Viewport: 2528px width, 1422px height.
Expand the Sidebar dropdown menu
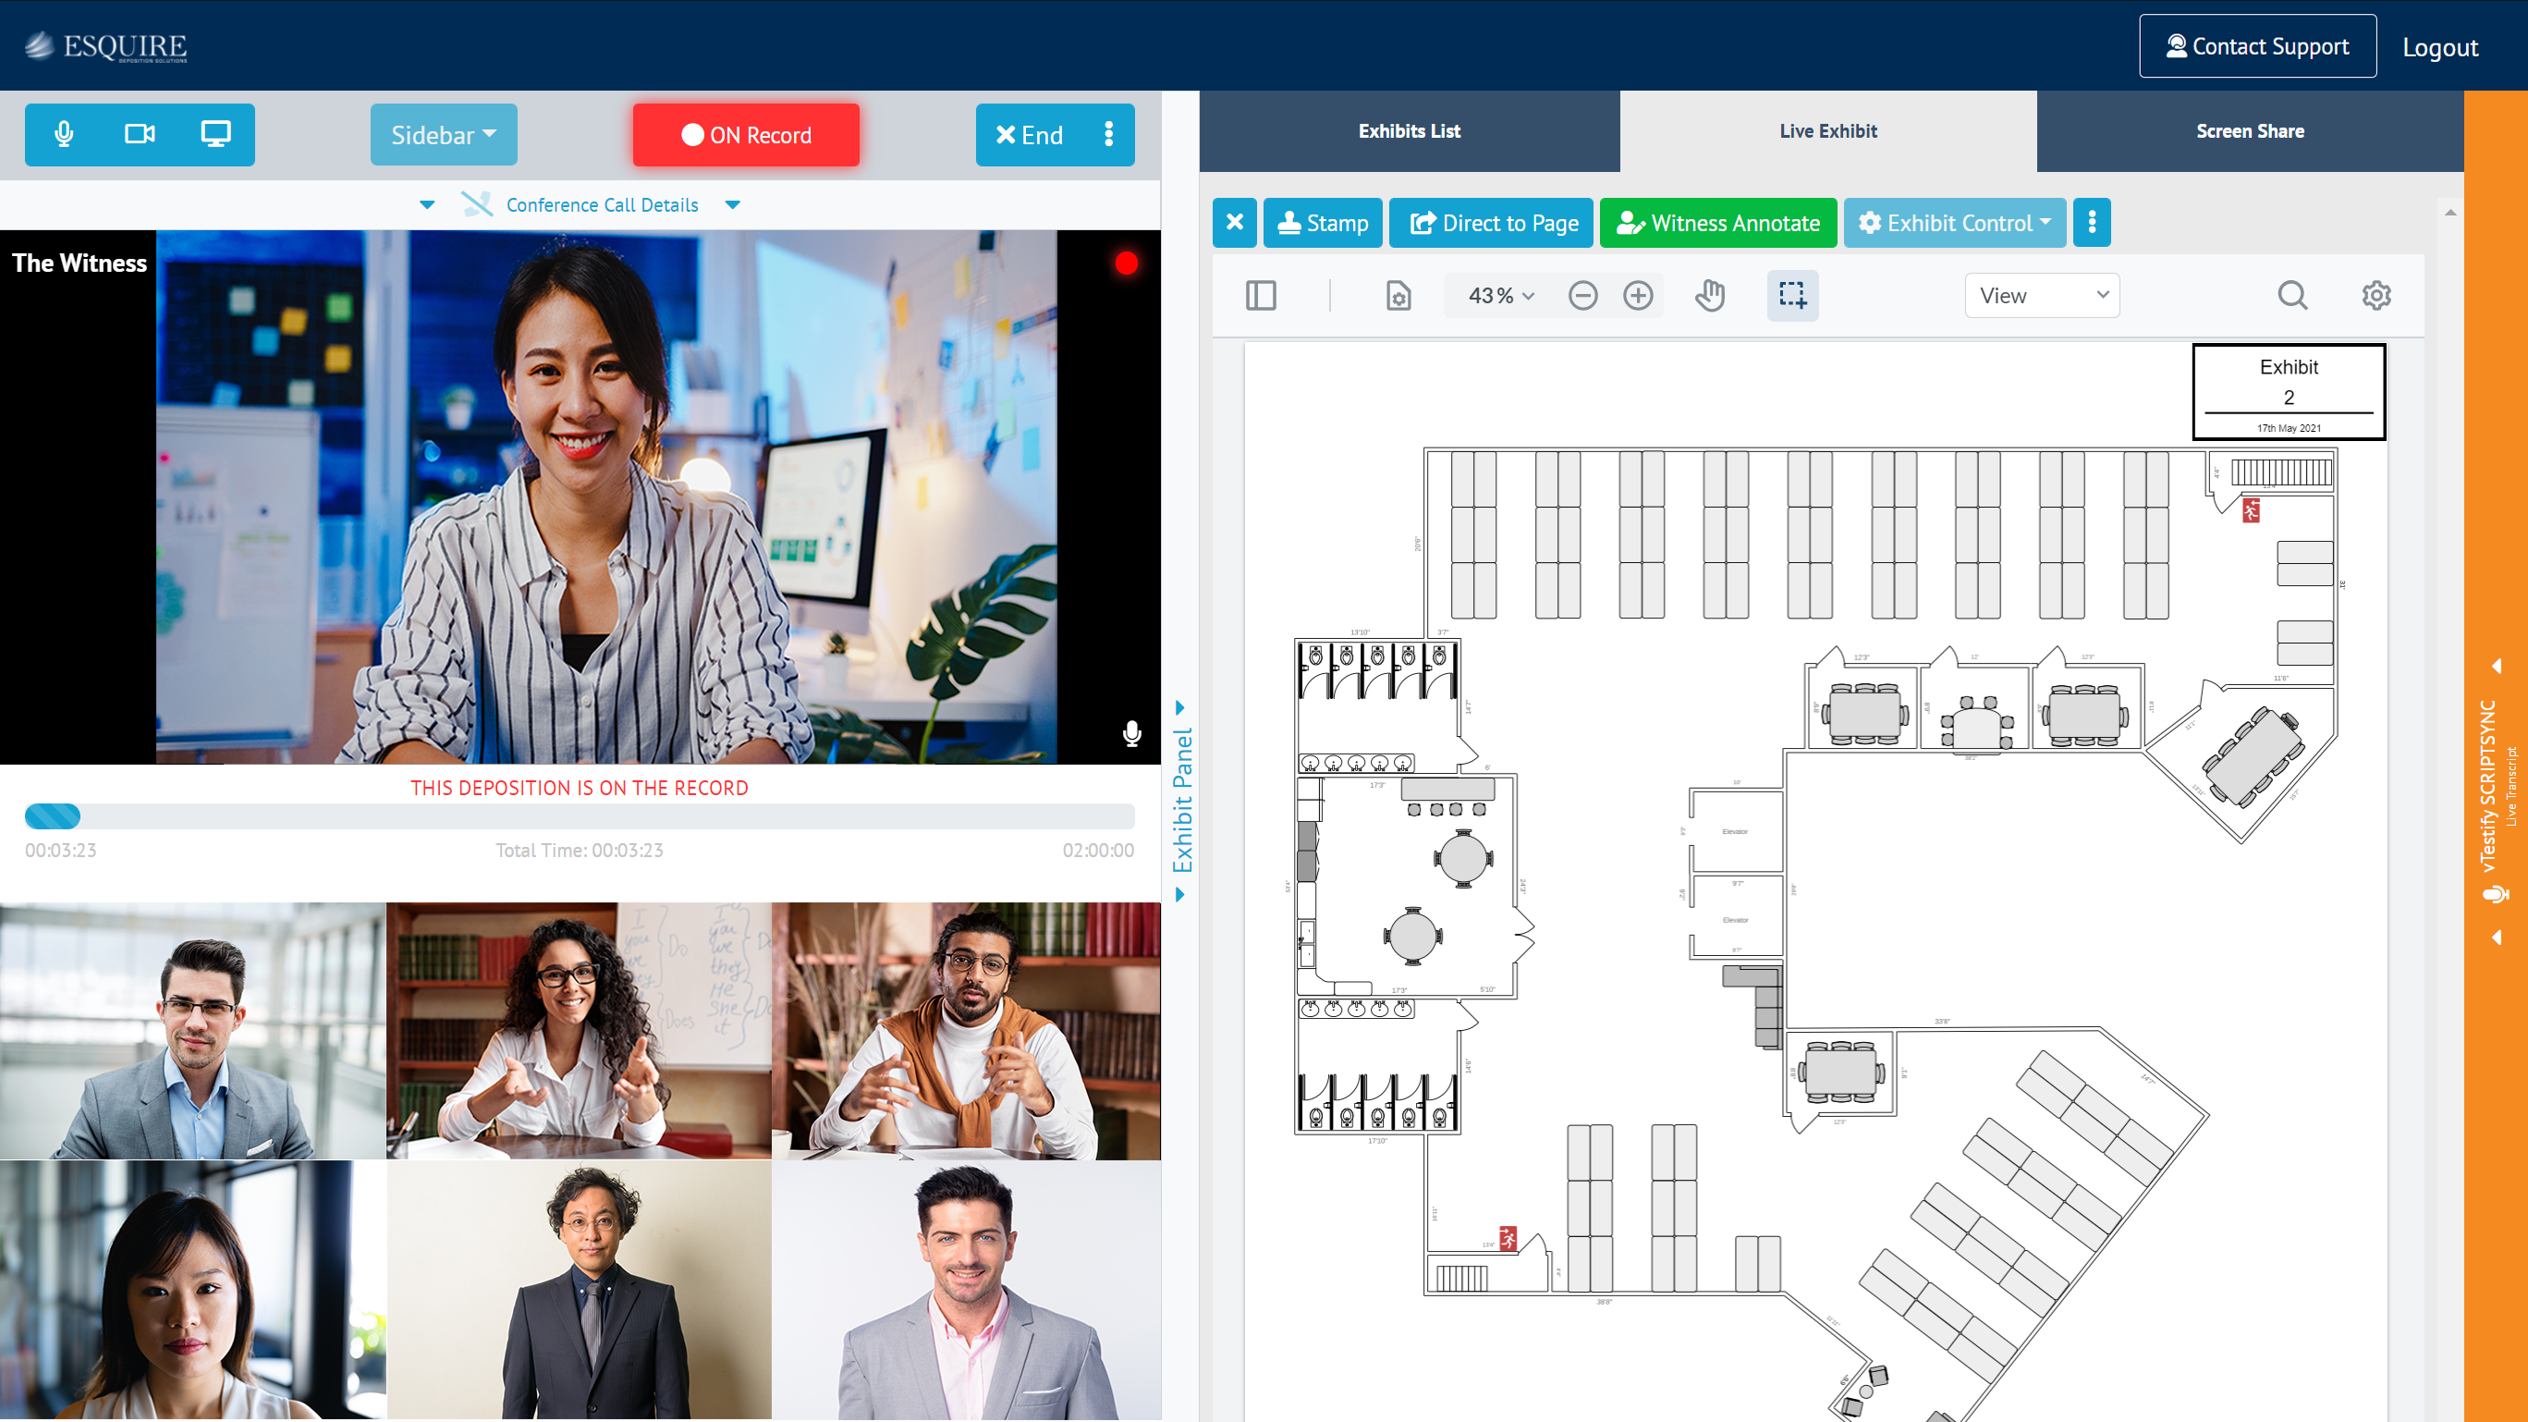[441, 134]
